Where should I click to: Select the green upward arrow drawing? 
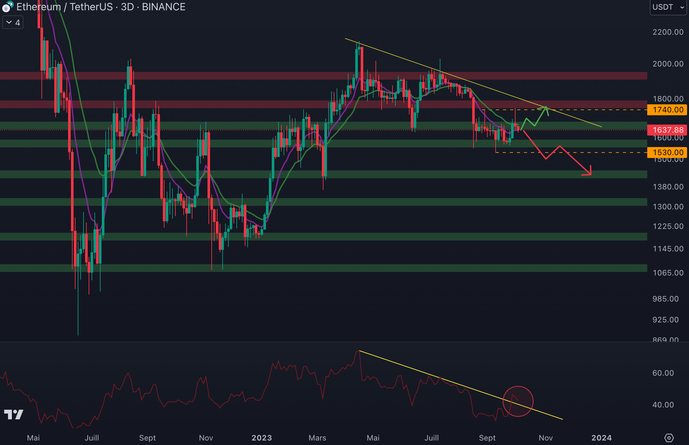(540, 117)
